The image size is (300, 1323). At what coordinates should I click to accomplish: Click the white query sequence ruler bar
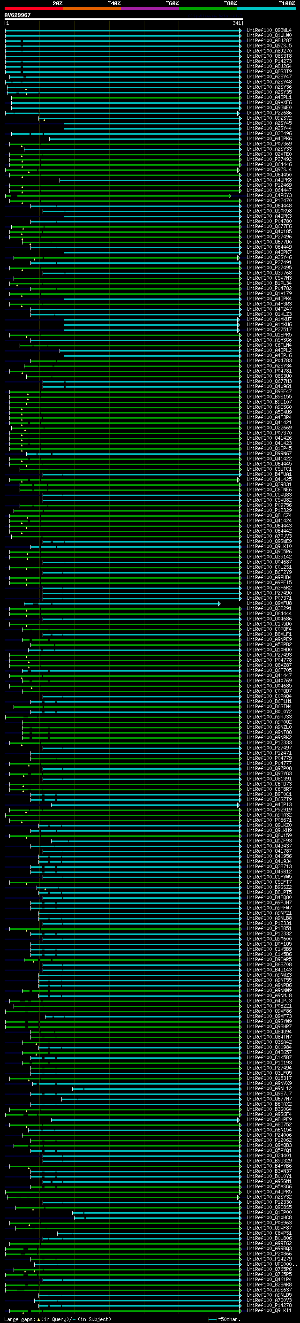(124, 20)
